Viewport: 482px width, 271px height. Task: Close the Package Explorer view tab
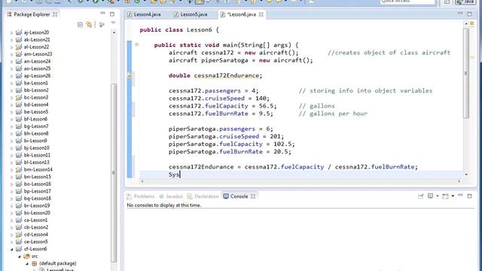coord(55,14)
